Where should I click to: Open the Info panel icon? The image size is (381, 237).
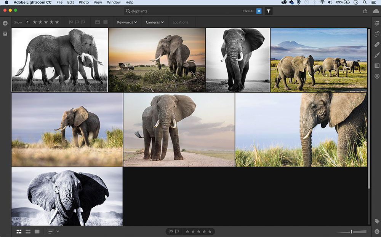tap(377, 231)
